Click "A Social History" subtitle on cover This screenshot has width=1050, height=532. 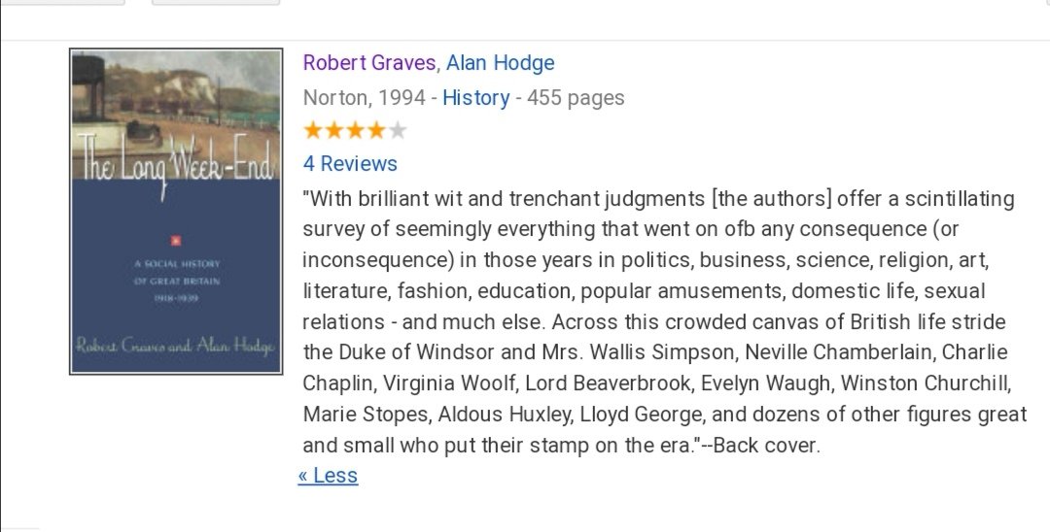coord(176,264)
